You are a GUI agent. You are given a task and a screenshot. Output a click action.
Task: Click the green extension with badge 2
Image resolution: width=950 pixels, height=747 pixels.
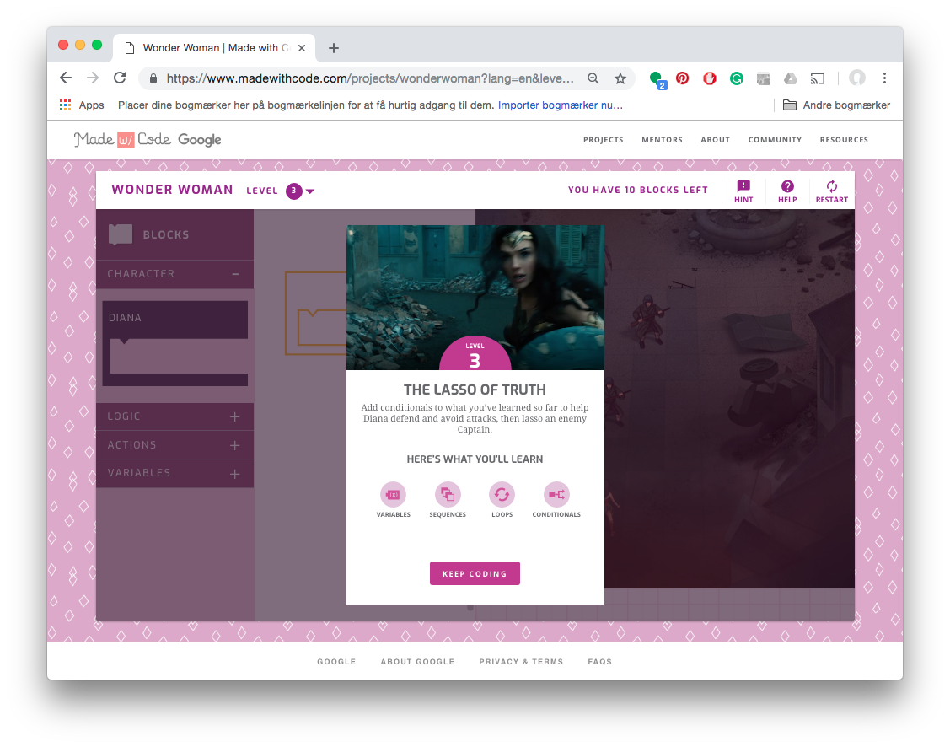(657, 79)
